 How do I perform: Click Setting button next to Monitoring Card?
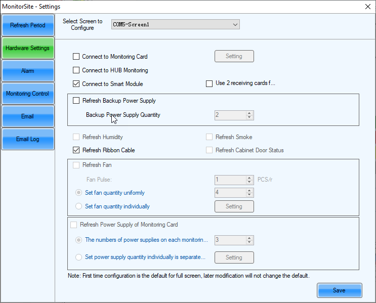click(234, 56)
